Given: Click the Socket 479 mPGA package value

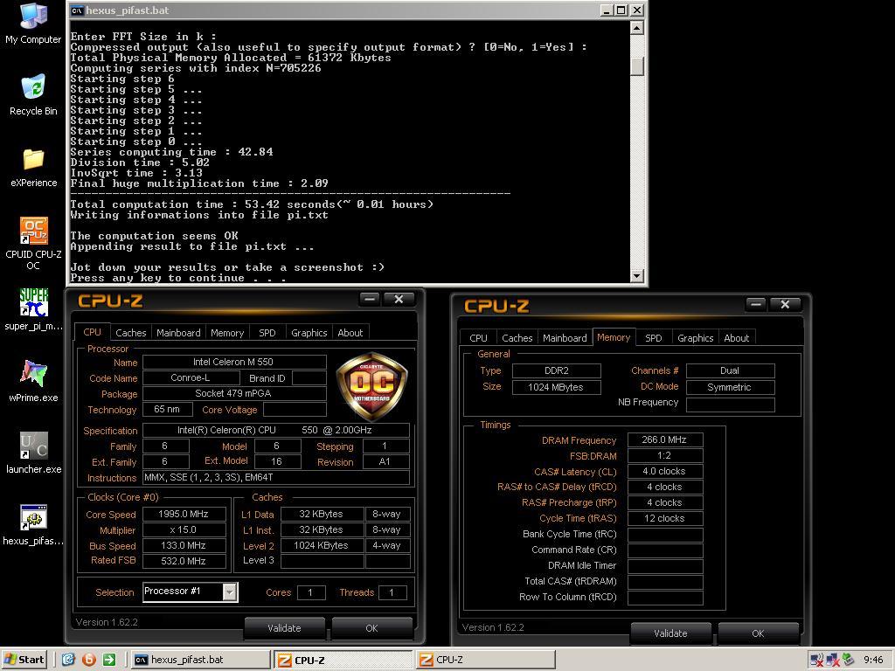Looking at the screenshot, I should [234, 394].
